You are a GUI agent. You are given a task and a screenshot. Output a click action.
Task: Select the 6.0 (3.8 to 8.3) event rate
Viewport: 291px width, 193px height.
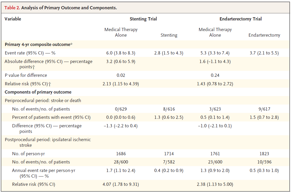121,53
